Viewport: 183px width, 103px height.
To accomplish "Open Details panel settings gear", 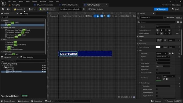I will (x=181, y=22).
